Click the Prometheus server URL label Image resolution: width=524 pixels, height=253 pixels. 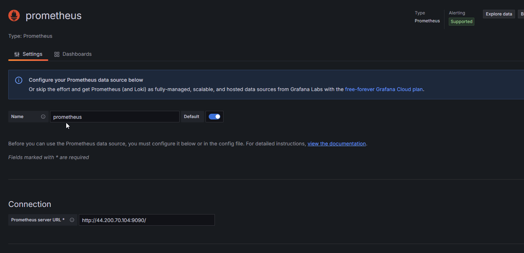pos(38,220)
